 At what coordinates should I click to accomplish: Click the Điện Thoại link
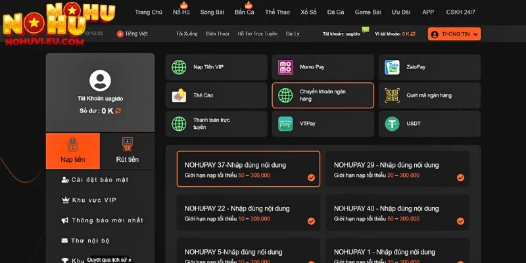pos(218,34)
